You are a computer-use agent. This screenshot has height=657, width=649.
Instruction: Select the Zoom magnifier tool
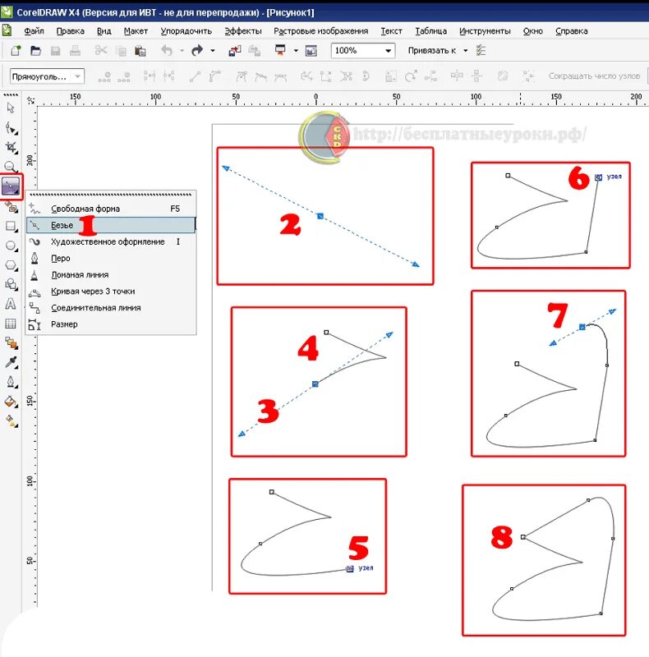click(11, 167)
